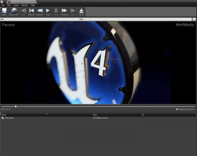Save the media player asset
Image resolution: width=197 pixels, height=156 pixels.
4,12
